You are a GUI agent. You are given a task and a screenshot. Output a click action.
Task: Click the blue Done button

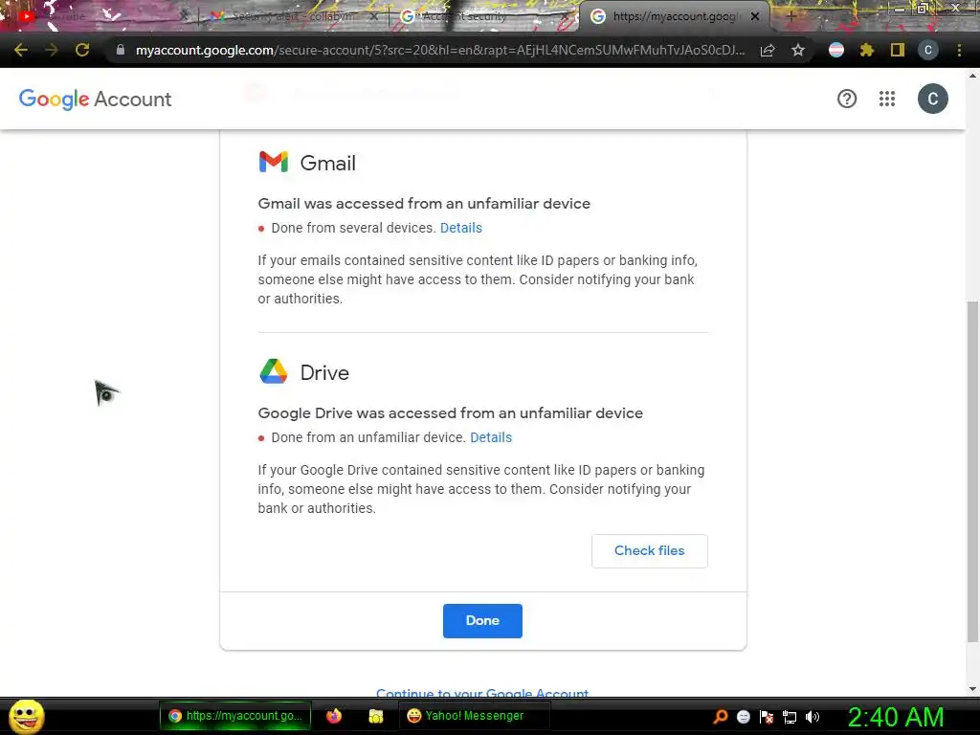coord(482,620)
